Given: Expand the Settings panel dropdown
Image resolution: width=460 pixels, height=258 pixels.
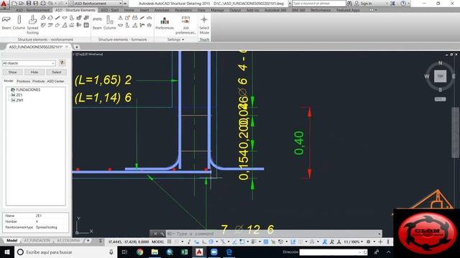Looking at the screenshot, I should [175, 39].
